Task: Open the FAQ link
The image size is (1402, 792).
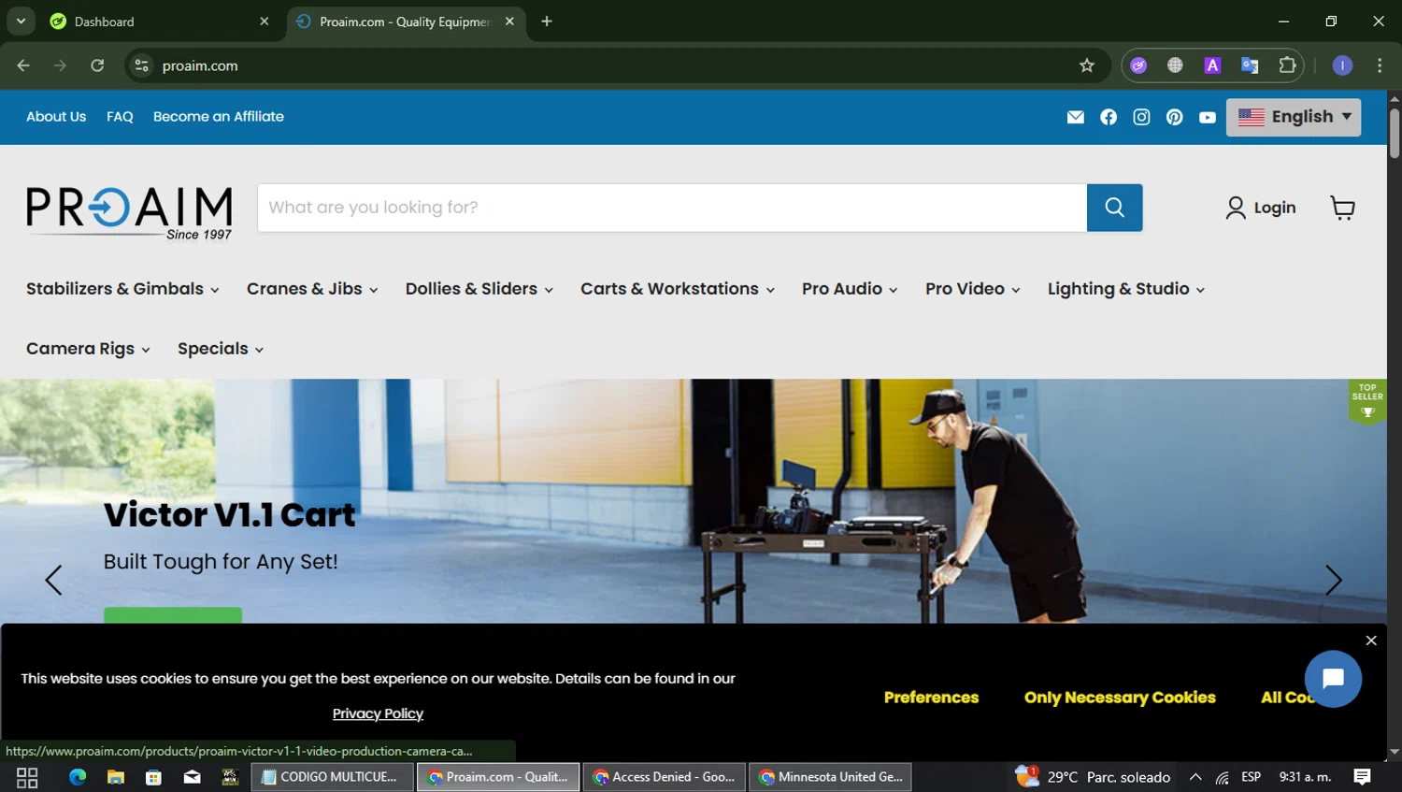Action: pos(120,117)
